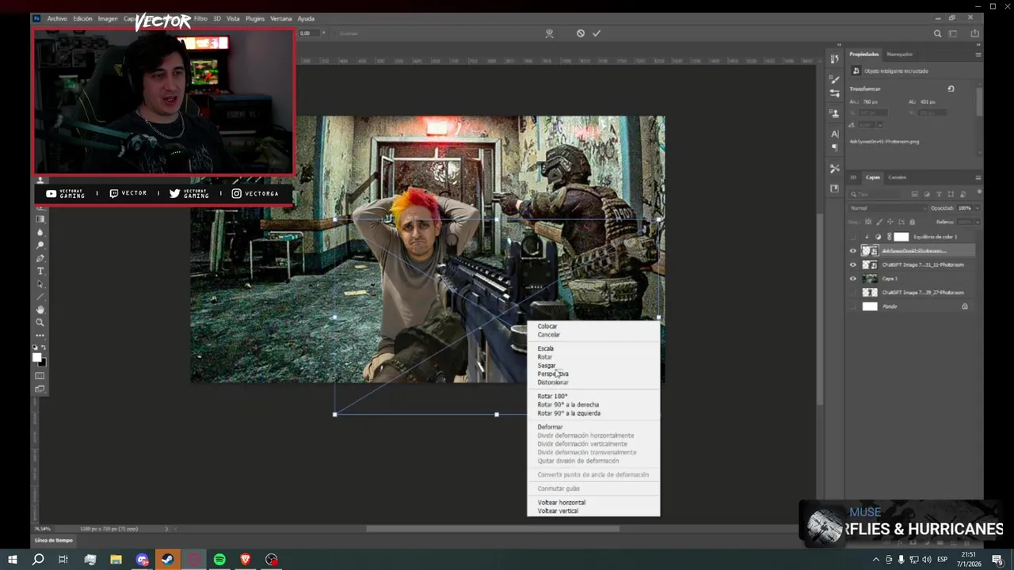
Task: Open Spotify from the taskbar
Action: pyautogui.click(x=219, y=560)
